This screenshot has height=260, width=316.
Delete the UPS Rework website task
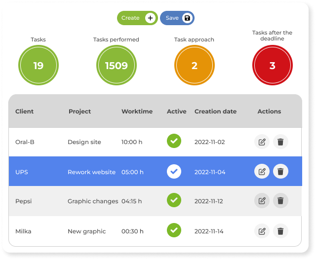tap(280, 172)
